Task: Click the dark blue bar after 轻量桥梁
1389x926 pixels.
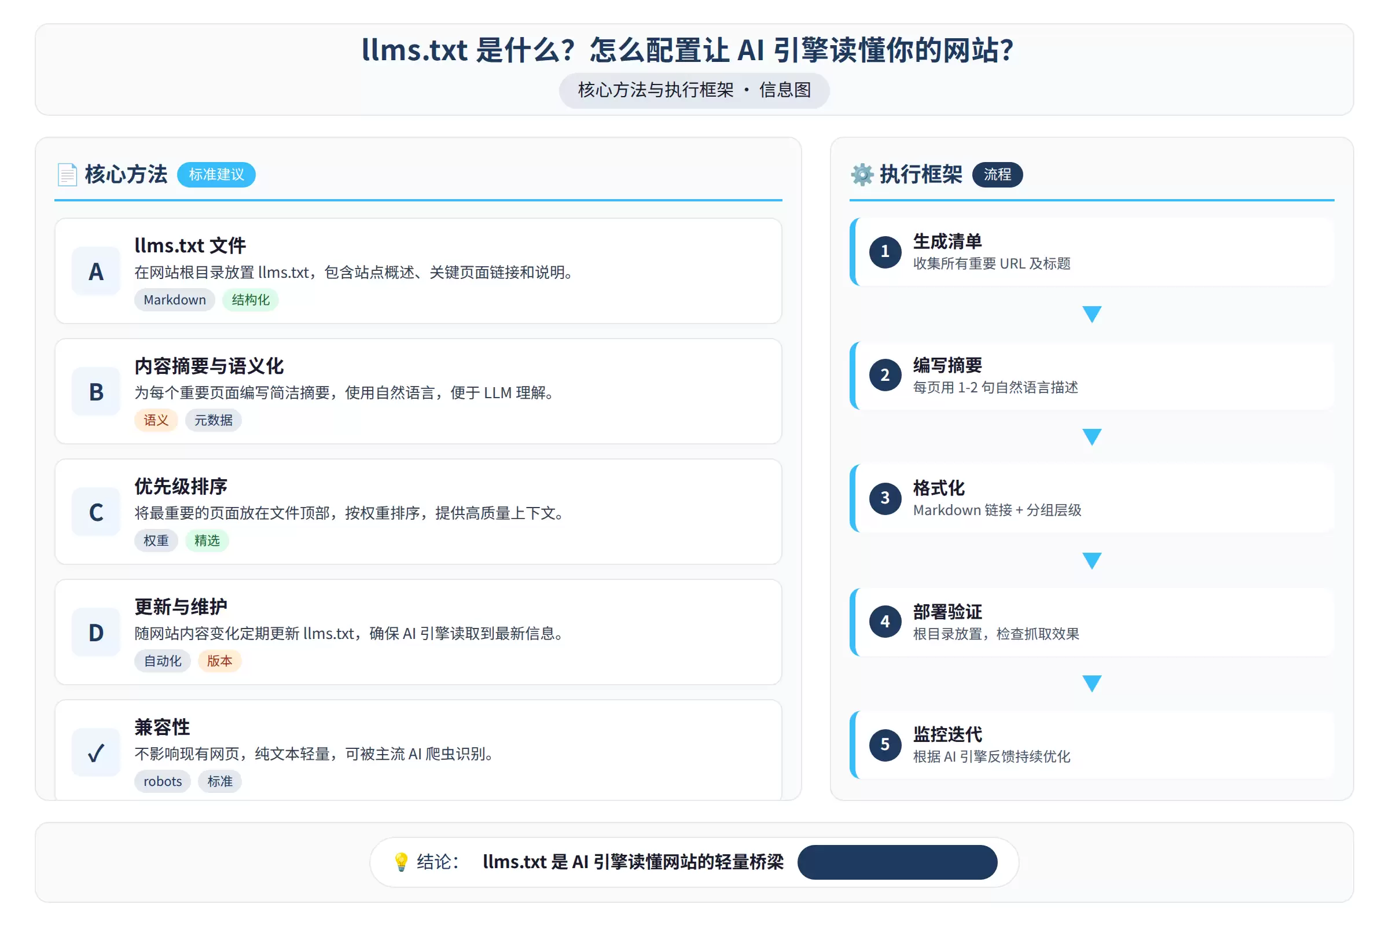Action: point(897,862)
